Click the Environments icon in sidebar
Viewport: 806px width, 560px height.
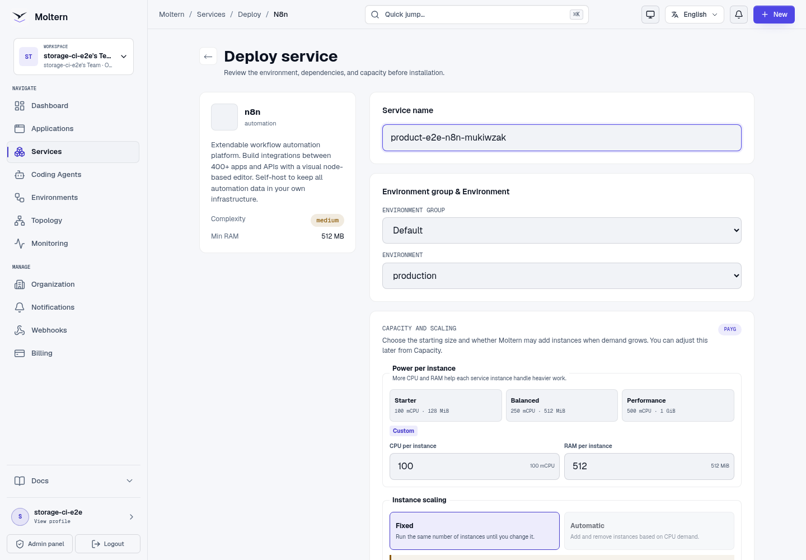pyautogui.click(x=20, y=198)
